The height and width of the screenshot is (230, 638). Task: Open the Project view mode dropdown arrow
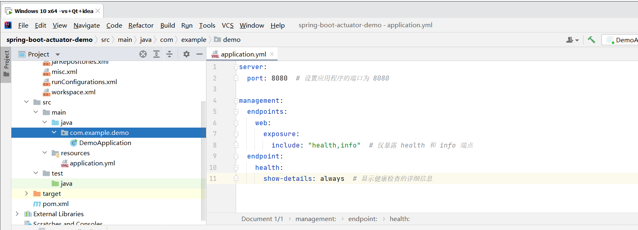point(58,54)
